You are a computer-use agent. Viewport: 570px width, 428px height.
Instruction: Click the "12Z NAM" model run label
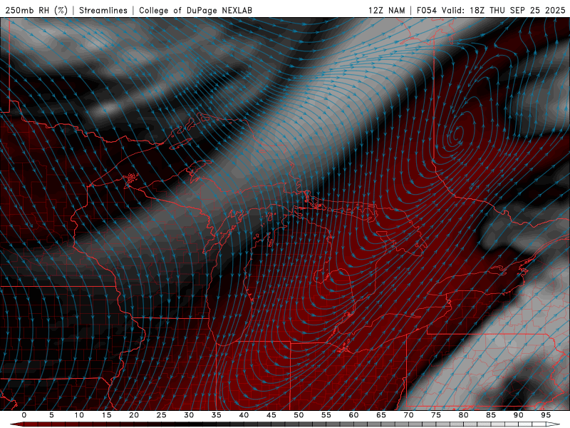(387, 10)
